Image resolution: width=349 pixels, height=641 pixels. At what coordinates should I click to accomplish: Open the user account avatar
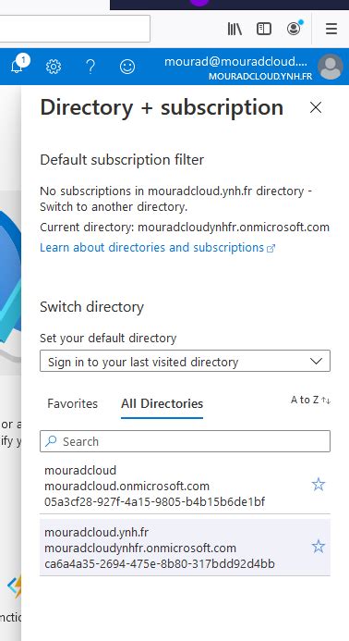[x=331, y=67]
